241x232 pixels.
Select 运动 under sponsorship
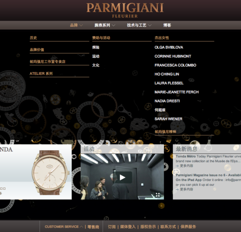[x=96, y=56]
